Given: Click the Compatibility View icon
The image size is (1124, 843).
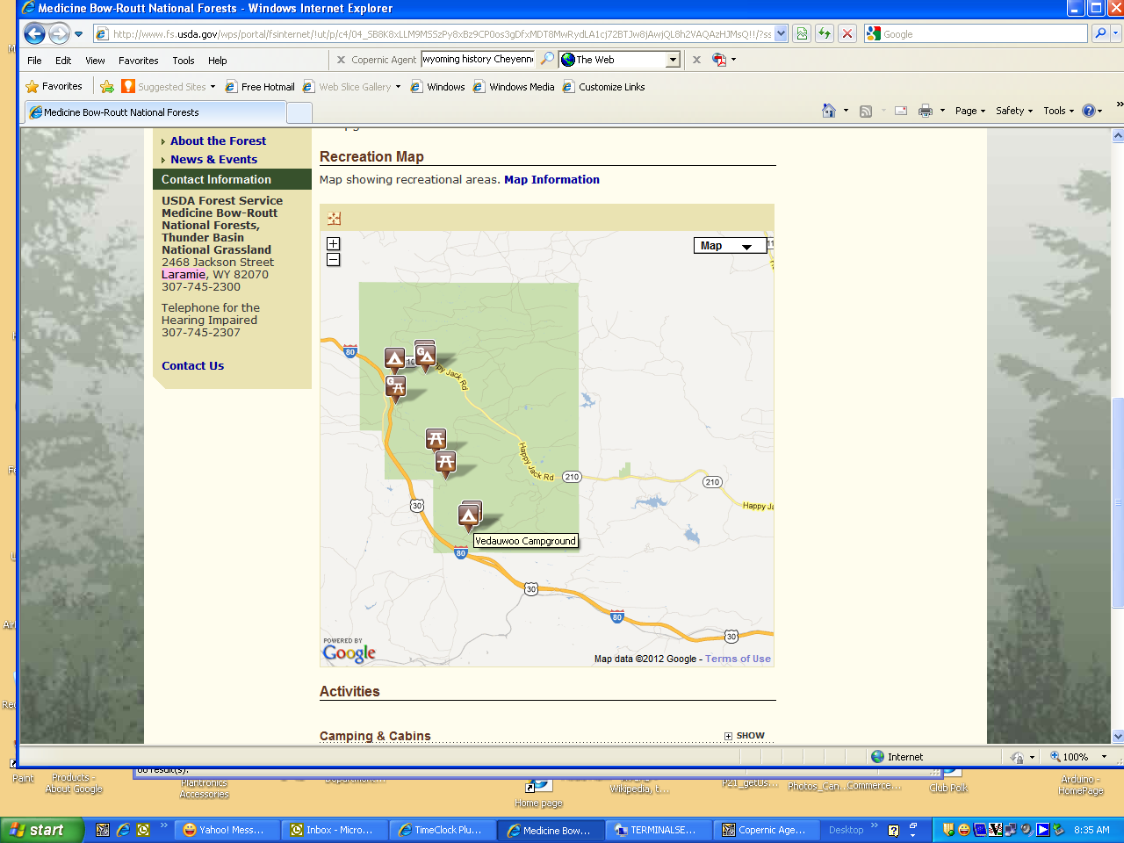Looking at the screenshot, I should [802, 33].
